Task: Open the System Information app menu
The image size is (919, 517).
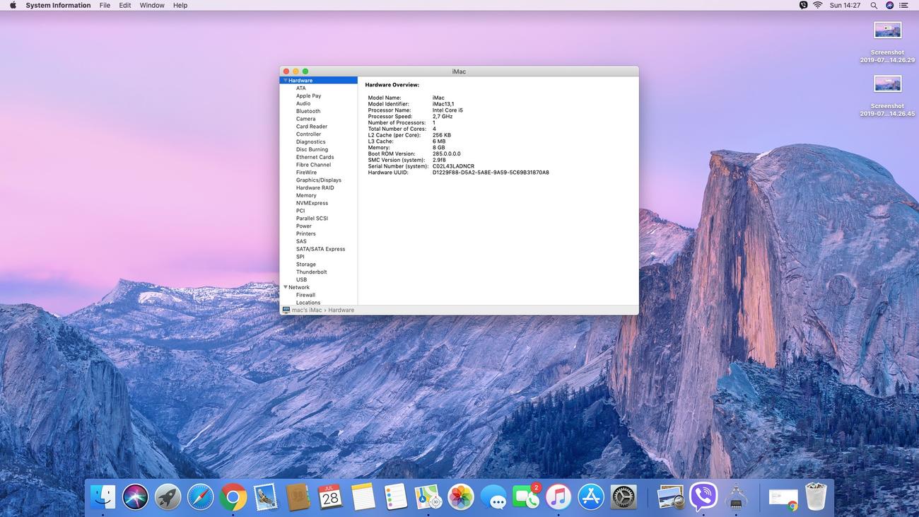Action: pyautogui.click(x=58, y=5)
